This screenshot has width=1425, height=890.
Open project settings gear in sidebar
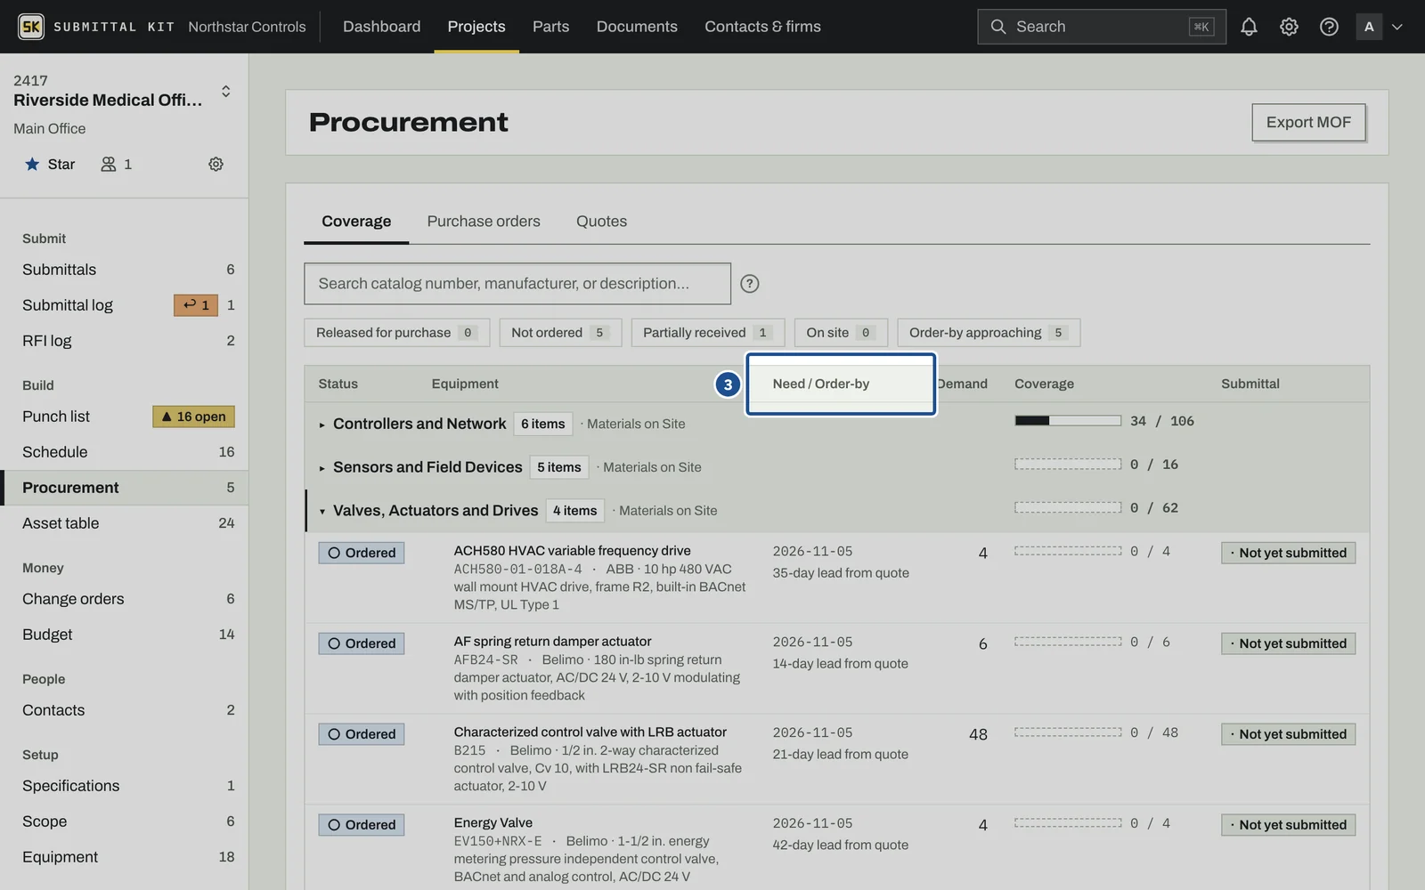pyautogui.click(x=216, y=164)
